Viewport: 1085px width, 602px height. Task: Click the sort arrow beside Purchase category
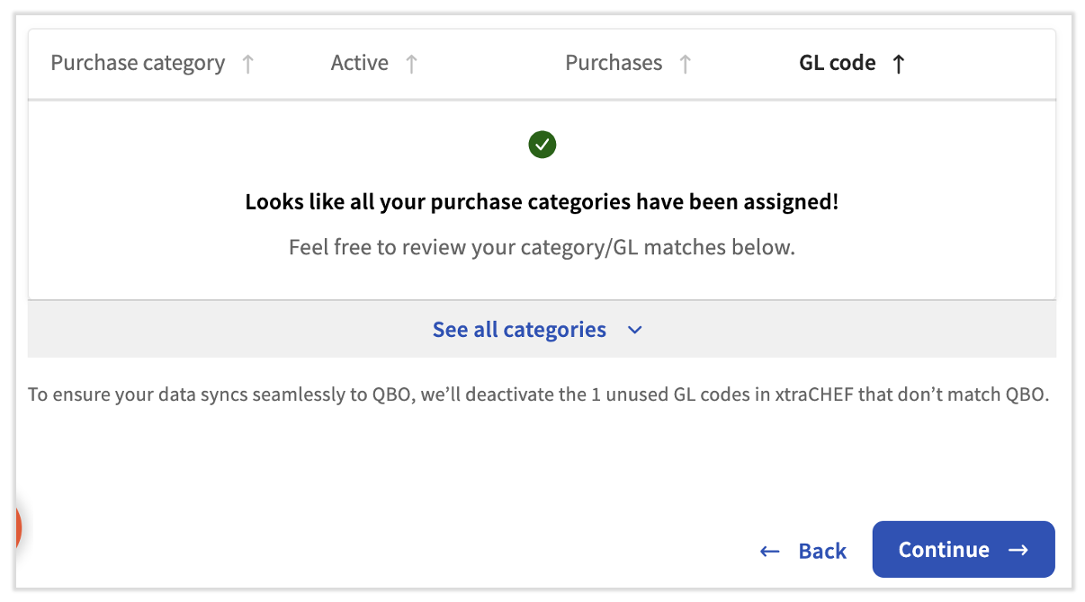pyautogui.click(x=248, y=63)
